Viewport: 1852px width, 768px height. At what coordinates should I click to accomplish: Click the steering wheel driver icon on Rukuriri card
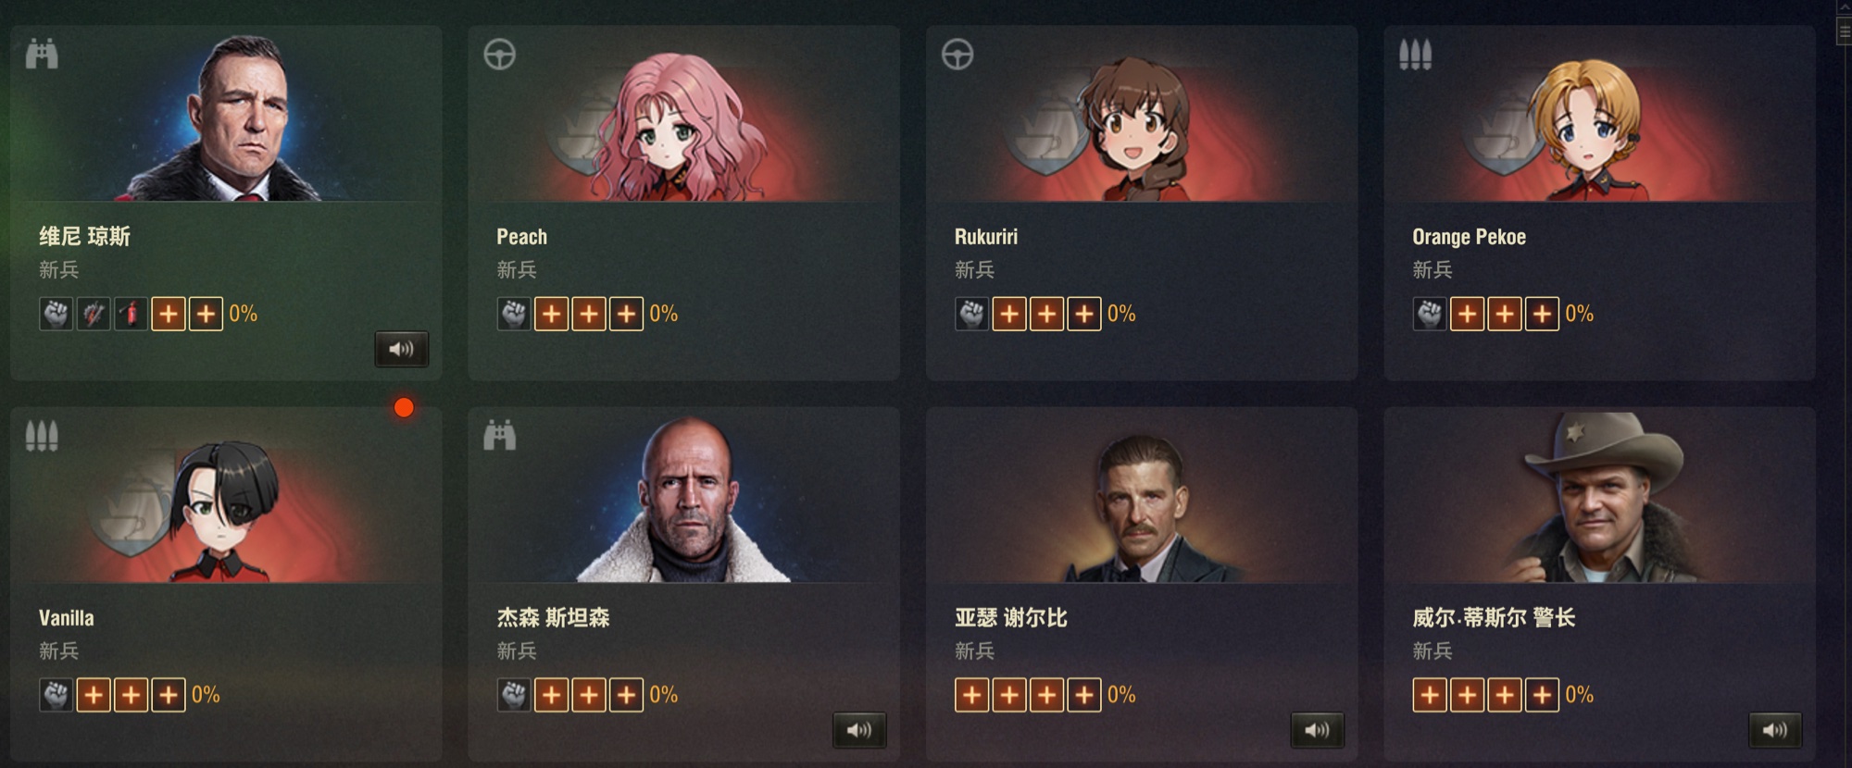point(957,55)
